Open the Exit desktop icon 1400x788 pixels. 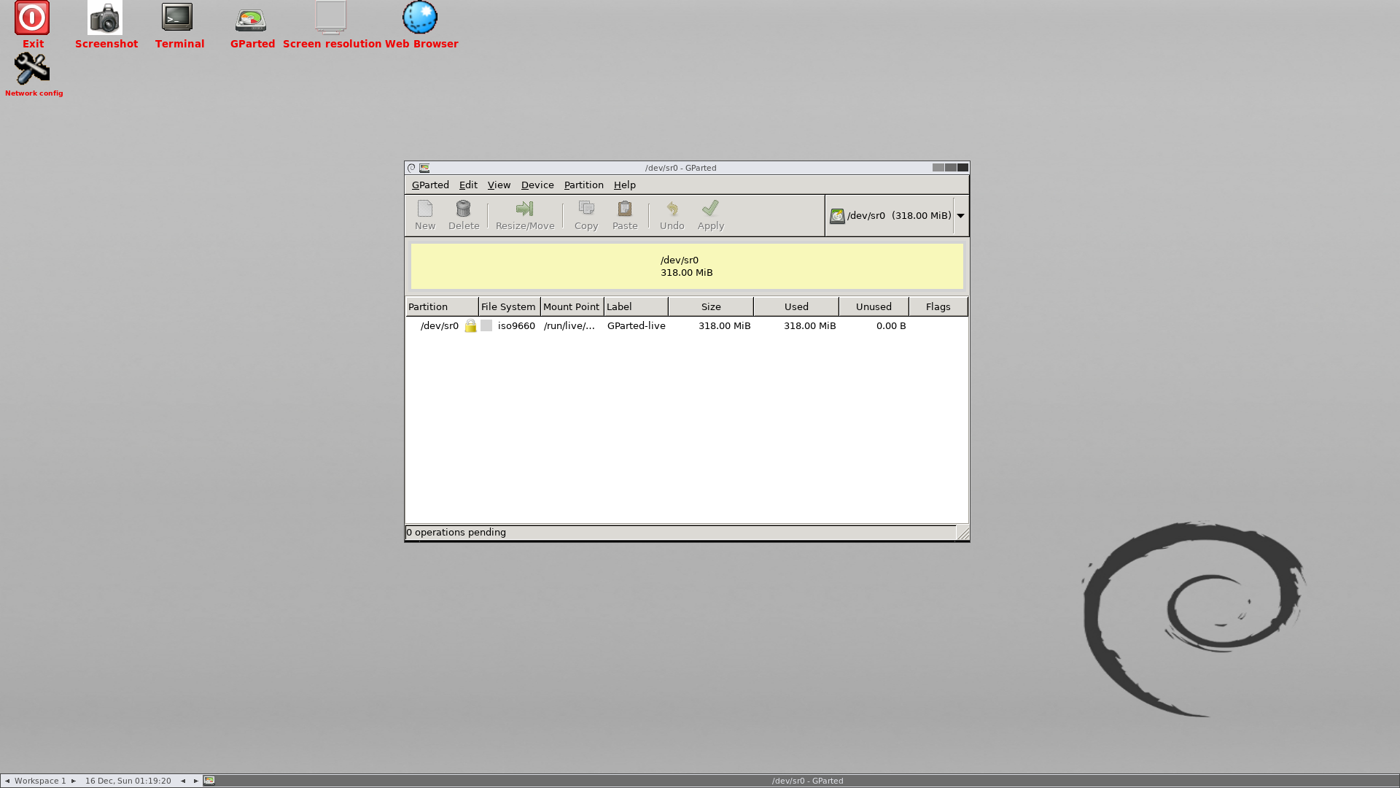coord(32,18)
